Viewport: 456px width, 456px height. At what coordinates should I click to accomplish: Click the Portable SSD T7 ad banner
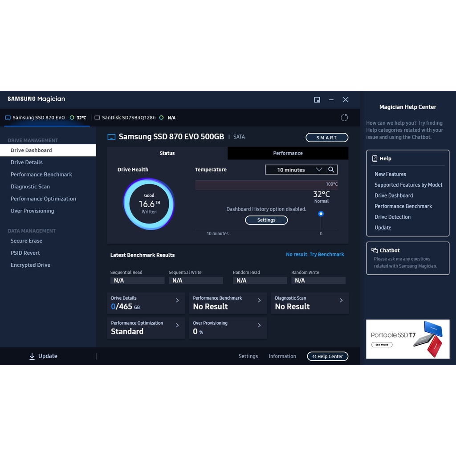coord(408,339)
